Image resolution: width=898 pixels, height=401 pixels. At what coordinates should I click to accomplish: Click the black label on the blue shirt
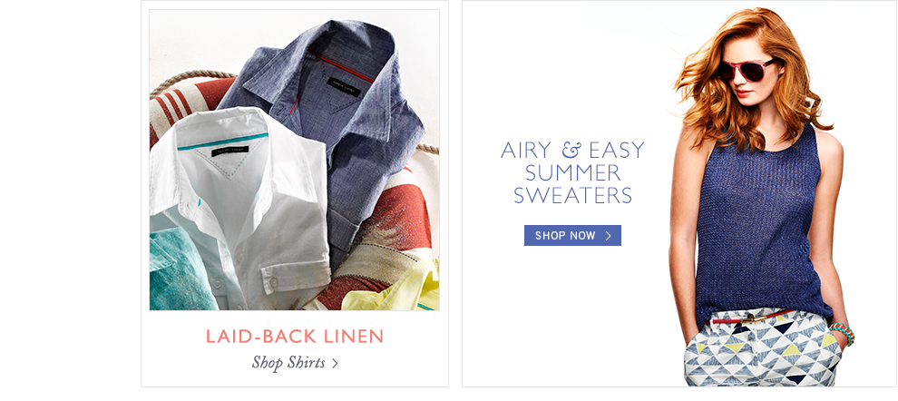click(344, 86)
